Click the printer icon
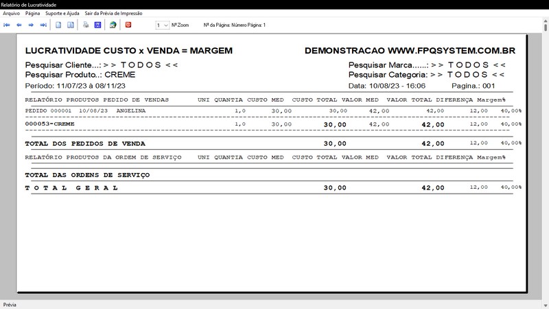The width and height of the screenshot is (549, 309). click(86, 25)
